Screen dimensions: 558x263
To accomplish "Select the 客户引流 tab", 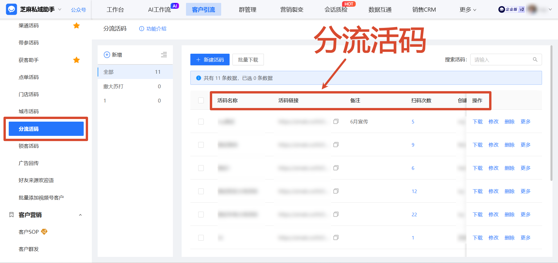I will coord(203,9).
